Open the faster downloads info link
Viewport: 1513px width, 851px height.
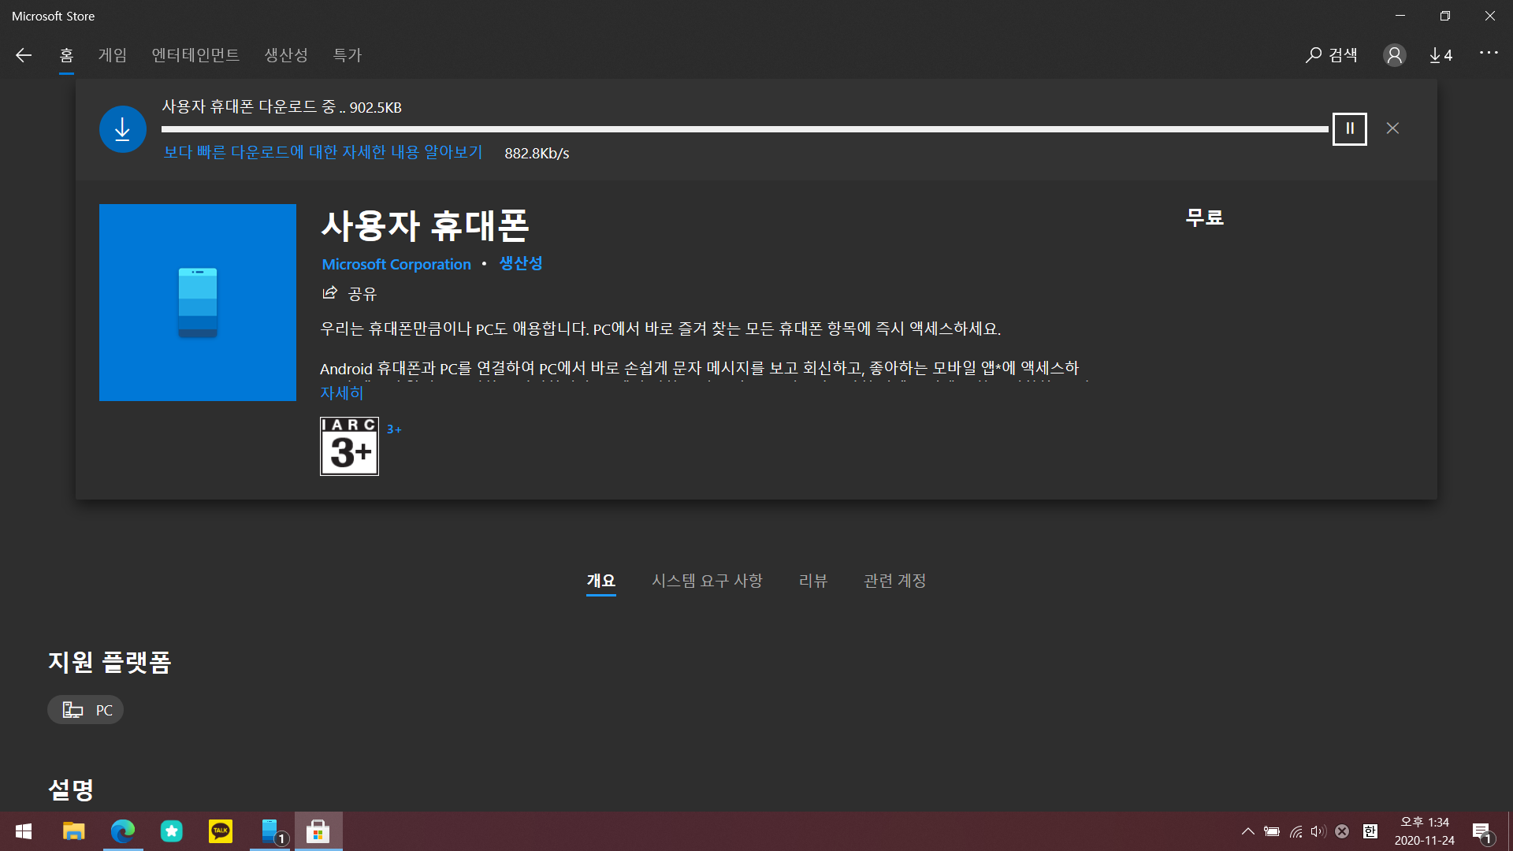tap(322, 152)
